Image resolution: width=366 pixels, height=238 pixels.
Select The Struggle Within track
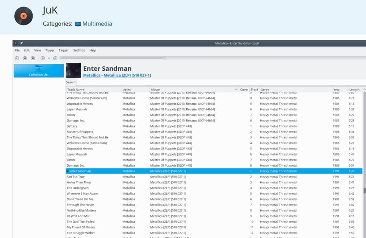214,233
